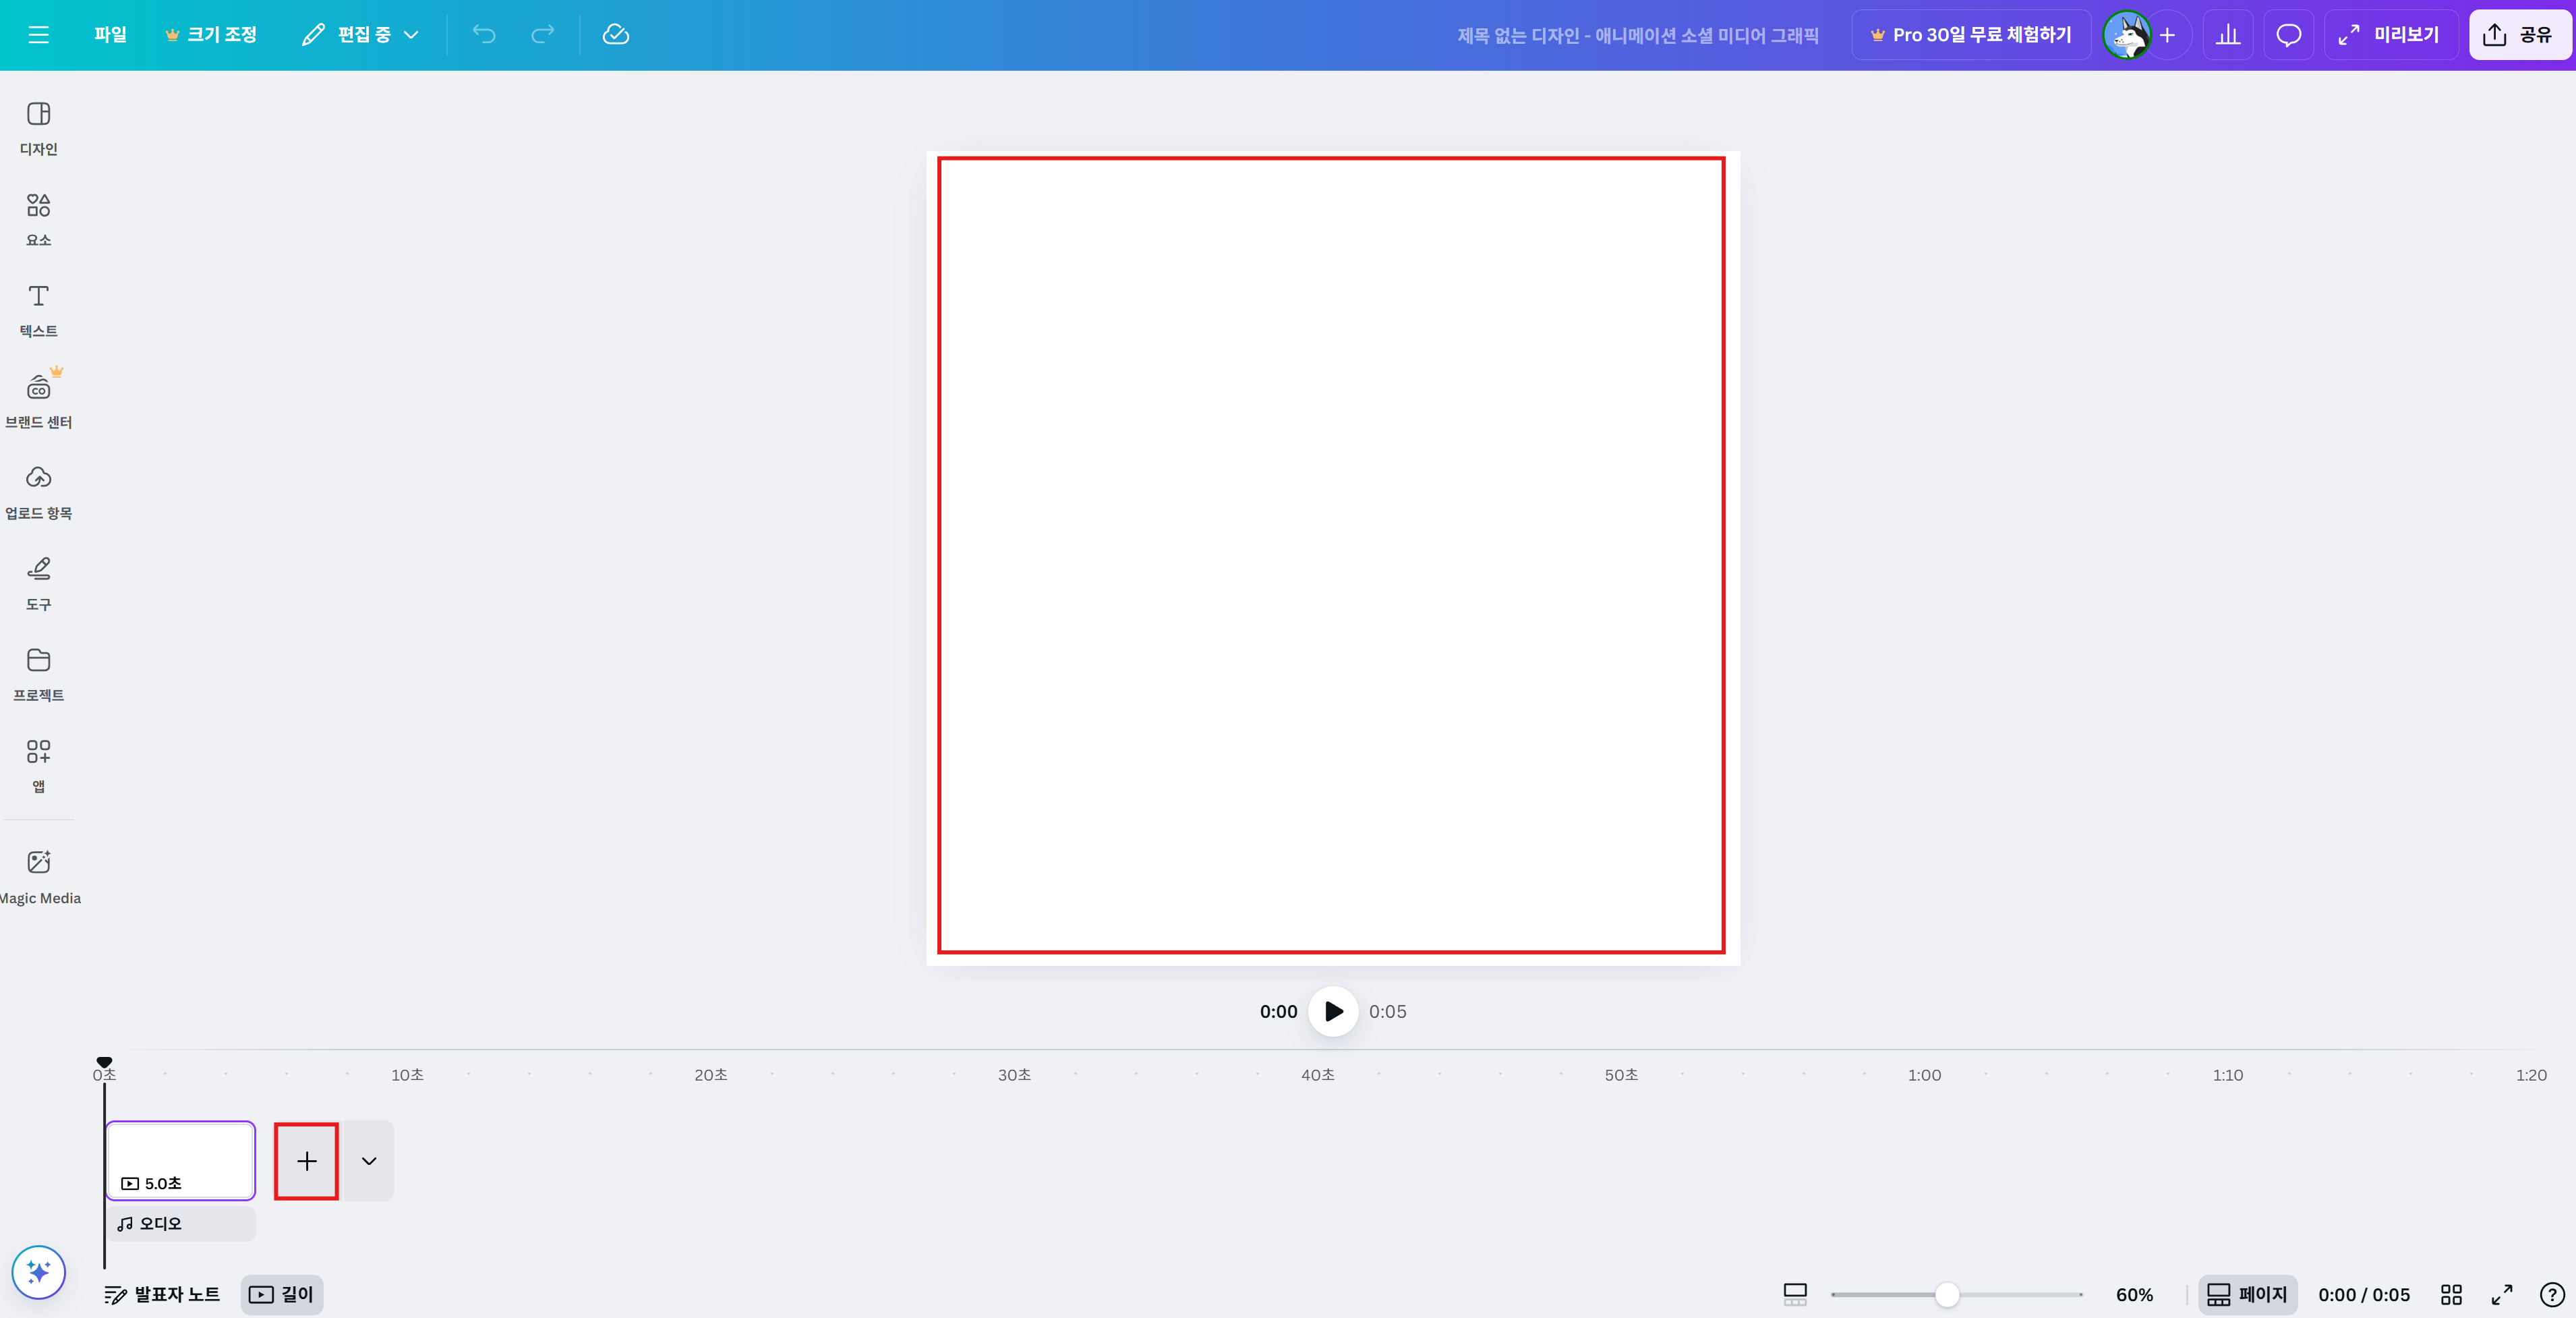This screenshot has width=2576, height=1318.
Task: Check the cloud save status icon
Action: [616, 35]
